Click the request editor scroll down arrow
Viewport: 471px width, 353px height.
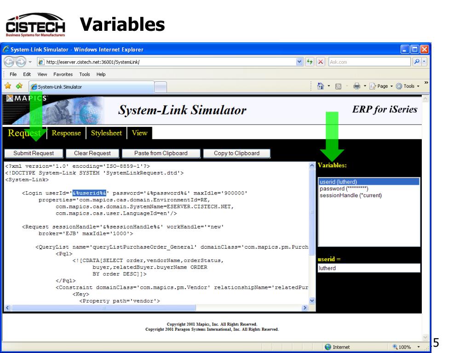(312, 301)
